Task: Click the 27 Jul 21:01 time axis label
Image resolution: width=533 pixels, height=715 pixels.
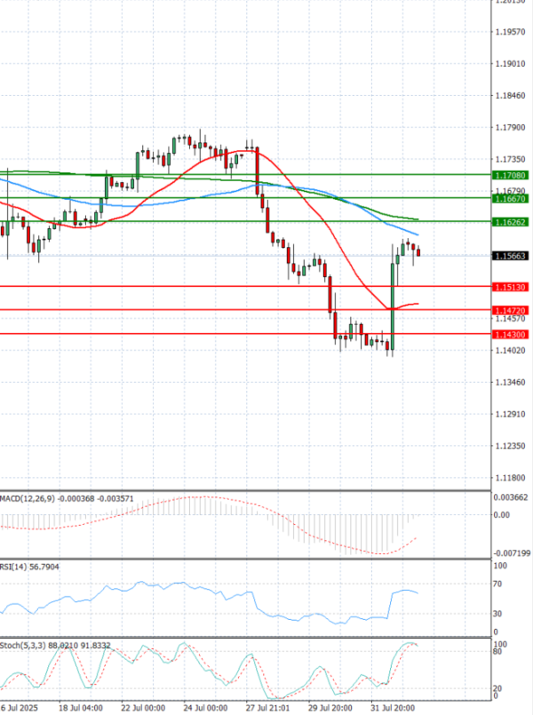Action: 268,708
